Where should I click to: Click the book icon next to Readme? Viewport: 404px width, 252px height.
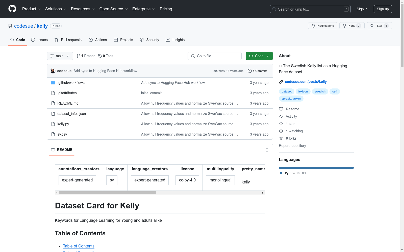[x=281, y=109]
